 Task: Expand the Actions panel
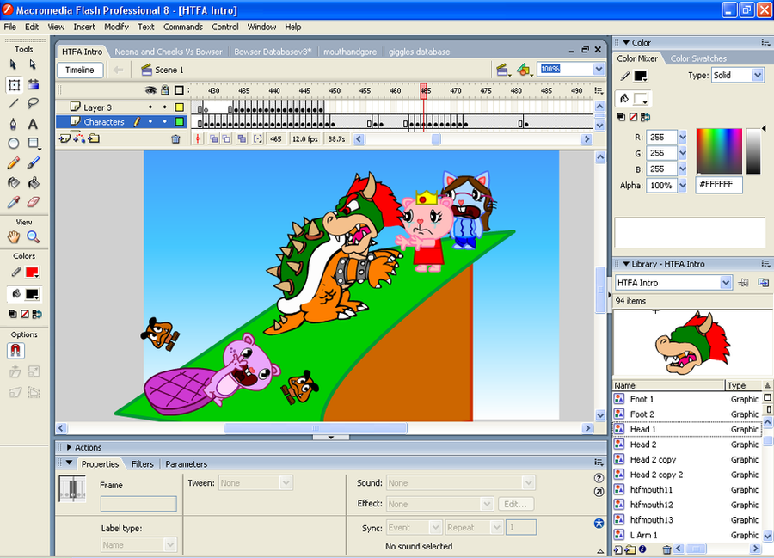tap(69, 447)
